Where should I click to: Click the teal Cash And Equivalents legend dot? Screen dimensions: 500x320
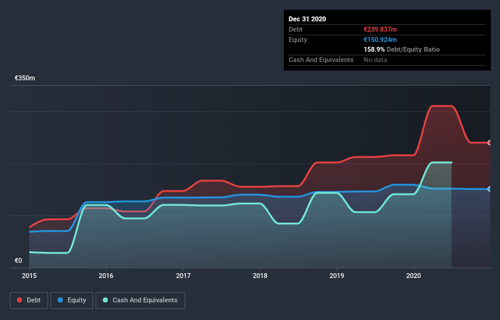click(105, 300)
